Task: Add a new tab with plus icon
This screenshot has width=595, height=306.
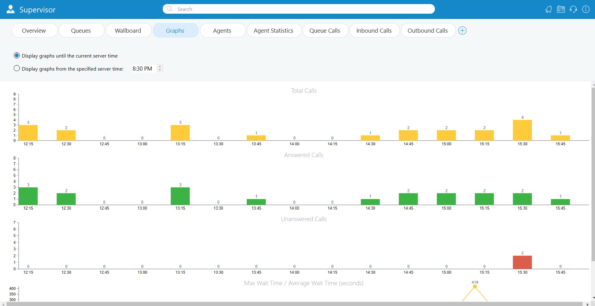Action: pyautogui.click(x=462, y=30)
